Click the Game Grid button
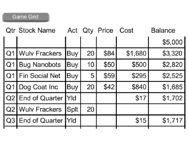 click(26, 17)
